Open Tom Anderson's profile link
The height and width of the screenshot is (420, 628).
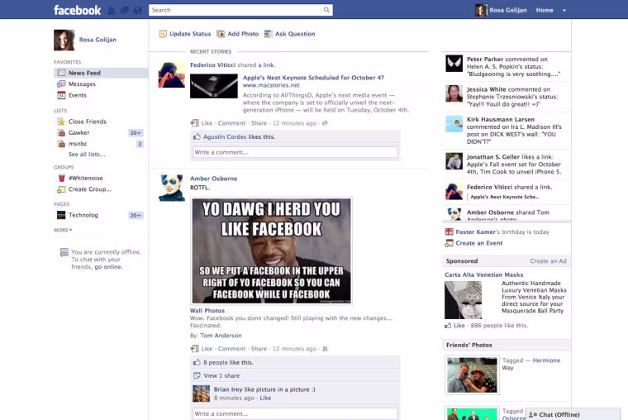221,336
